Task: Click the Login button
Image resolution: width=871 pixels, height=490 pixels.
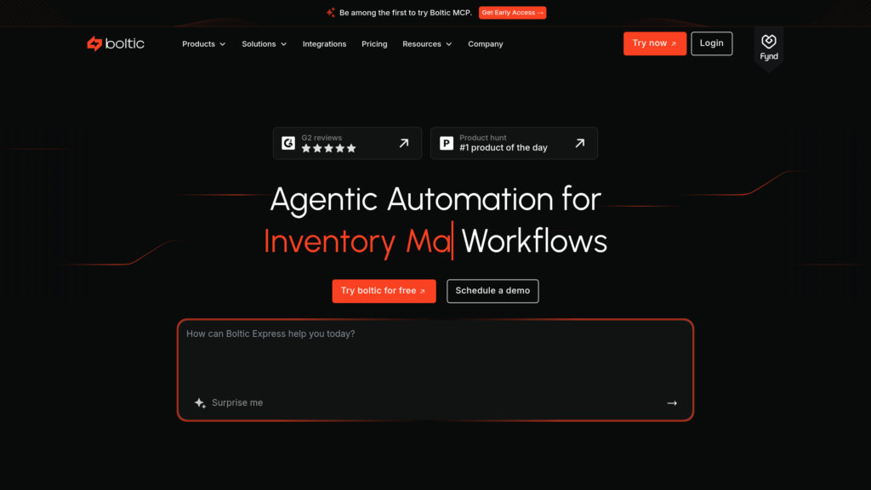Action: click(711, 43)
